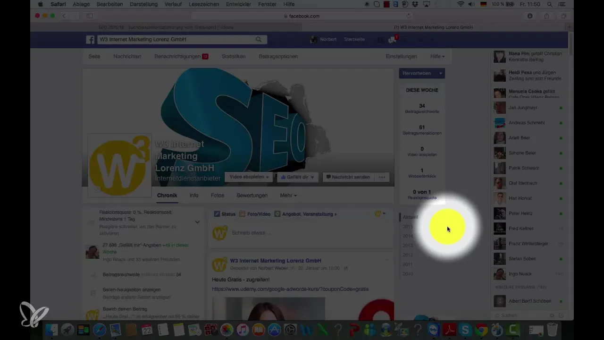
Task: Open the udemy google-adwords-kurs link
Action: pyautogui.click(x=290, y=289)
